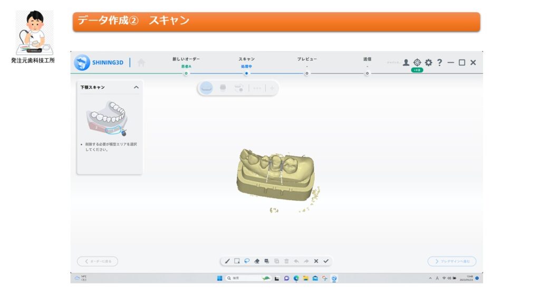This screenshot has width=540, height=304.
Task: Select the brush selection tool
Action: [227, 261]
